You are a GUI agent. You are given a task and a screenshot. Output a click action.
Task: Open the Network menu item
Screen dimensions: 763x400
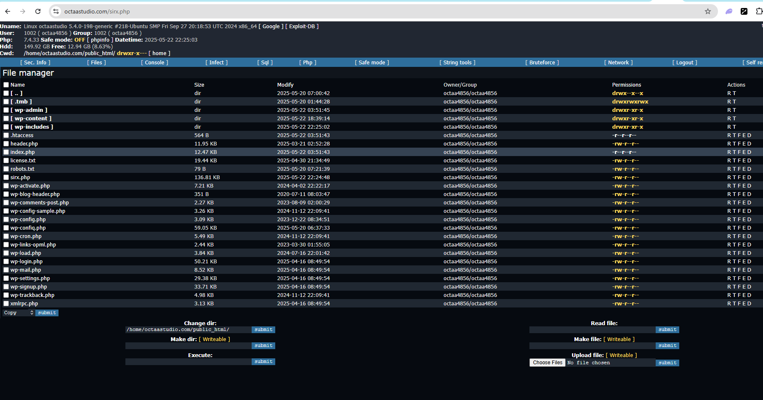(x=618, y=62)
